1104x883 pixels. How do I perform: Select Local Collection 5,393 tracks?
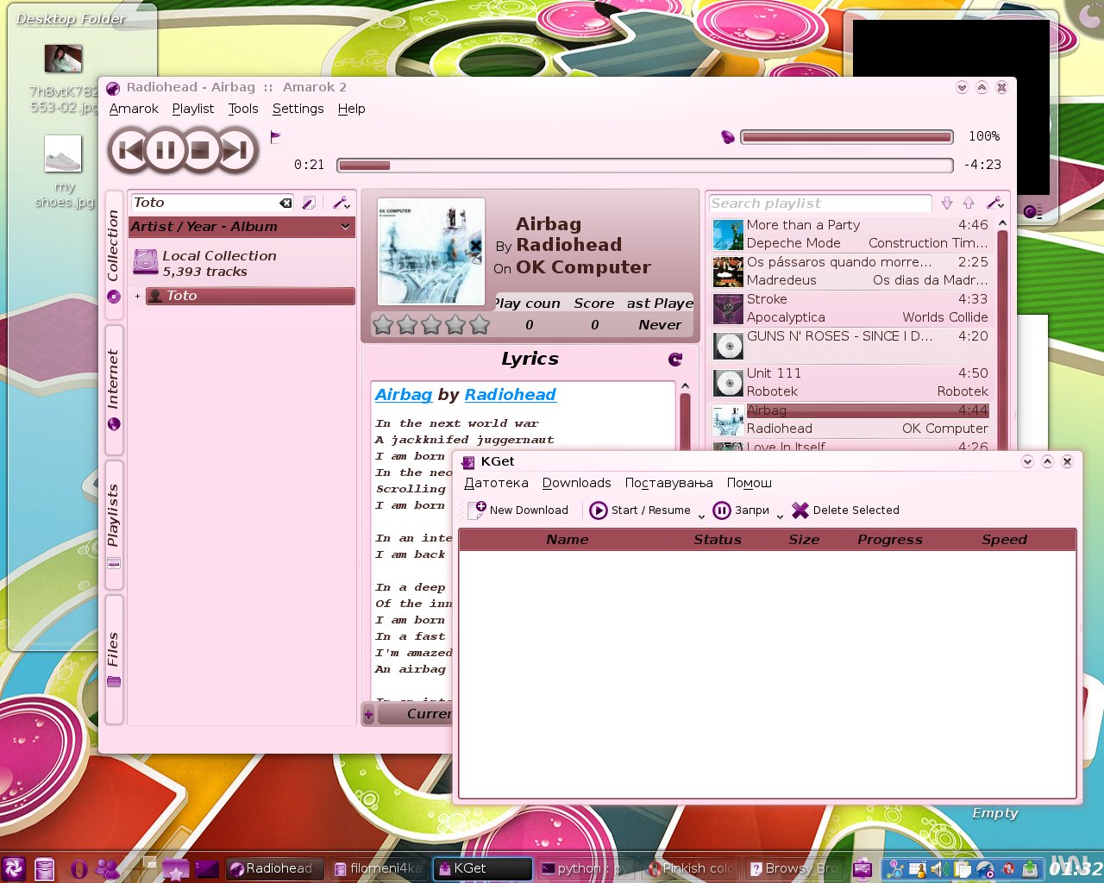(x=241, y=263)
